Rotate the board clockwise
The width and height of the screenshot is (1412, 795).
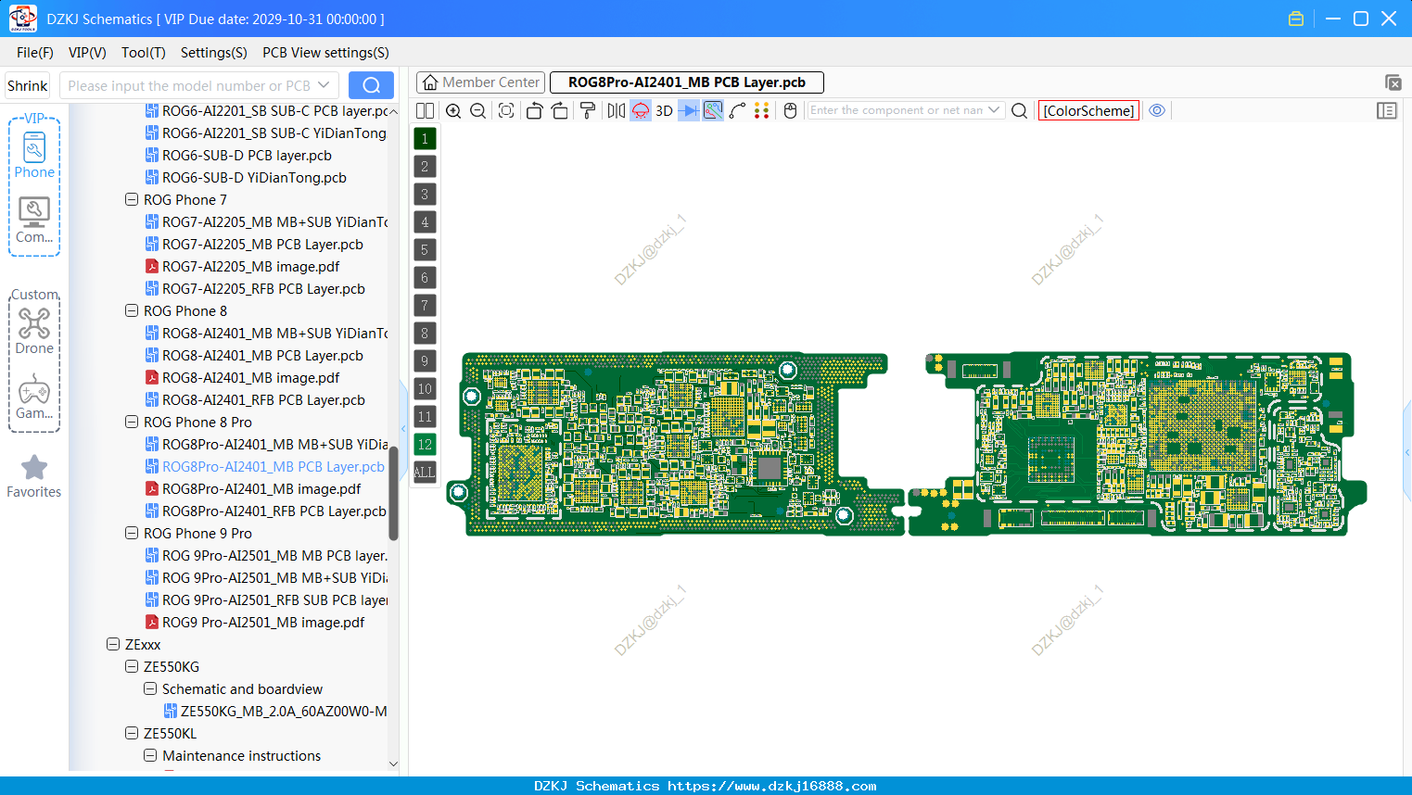tap(560, 110)
